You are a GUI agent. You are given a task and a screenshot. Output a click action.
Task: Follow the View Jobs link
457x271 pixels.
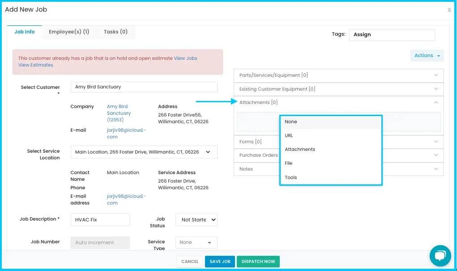(x=185, y=58)
